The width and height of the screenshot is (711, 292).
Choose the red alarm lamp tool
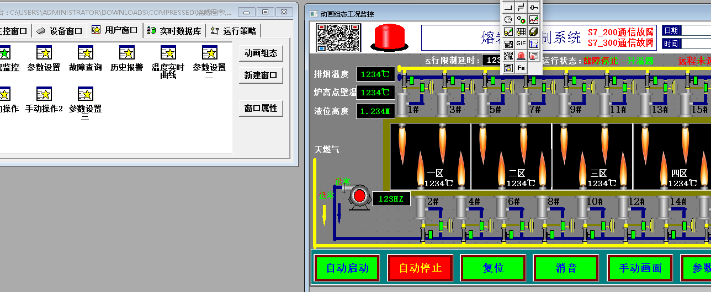[x=521, y=56]
